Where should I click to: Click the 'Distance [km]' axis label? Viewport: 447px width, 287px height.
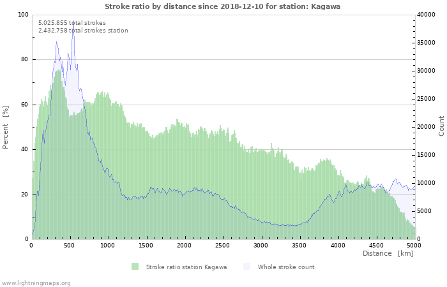tap(388, 253)
